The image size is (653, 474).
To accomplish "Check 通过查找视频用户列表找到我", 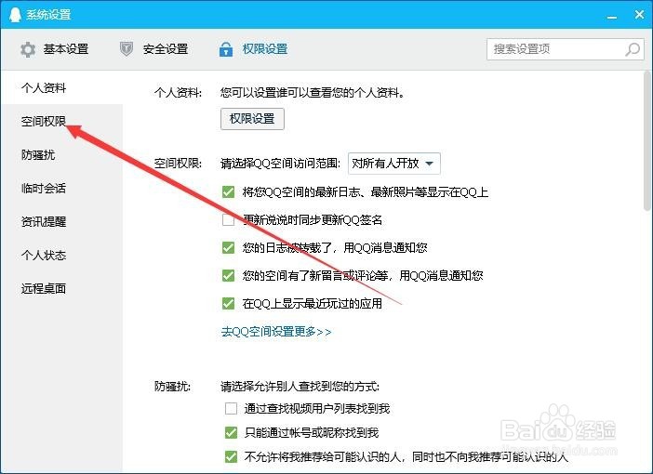I will pyautogui.click(x=231, y=409).
